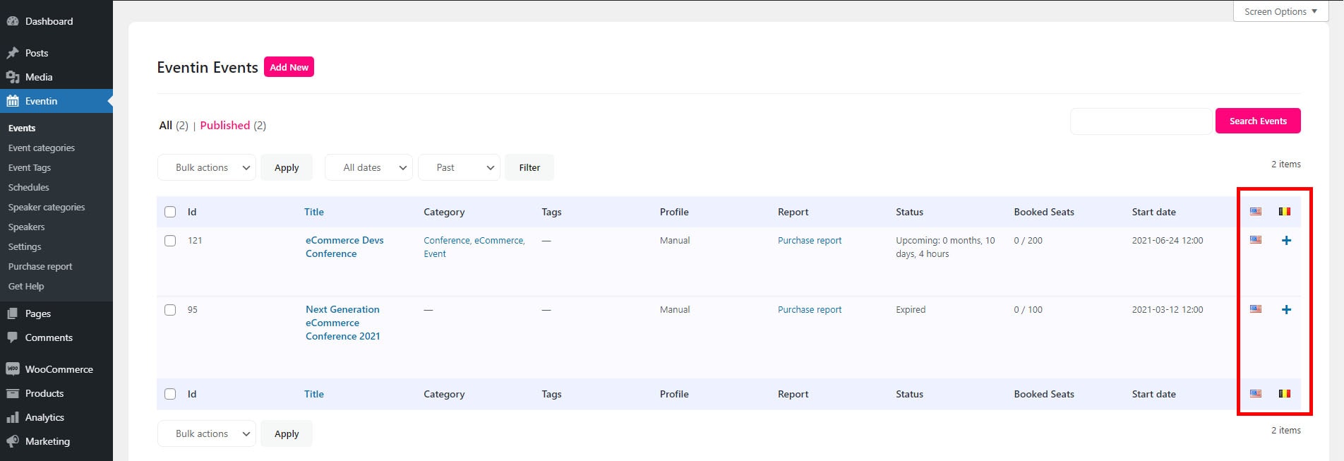Click the Belgian flag in table header

pyautogui.click(x=1285, y=211)
